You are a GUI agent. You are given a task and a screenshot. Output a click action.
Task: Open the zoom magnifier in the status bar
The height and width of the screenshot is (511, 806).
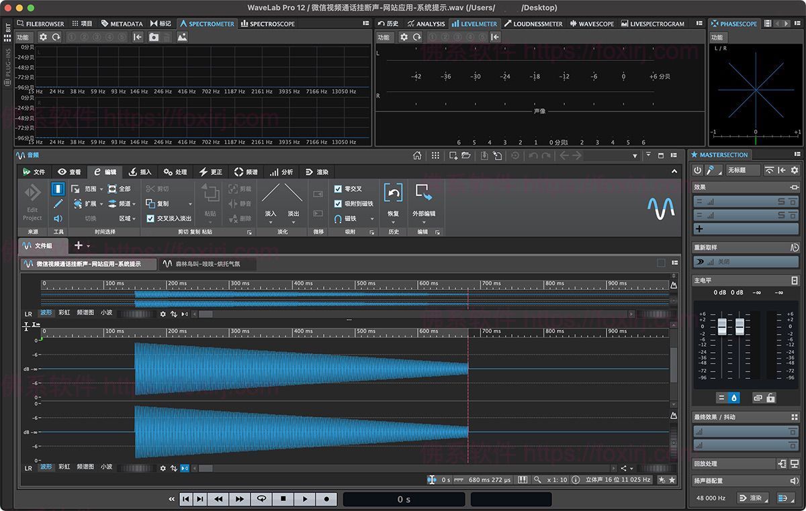(537, 480)
